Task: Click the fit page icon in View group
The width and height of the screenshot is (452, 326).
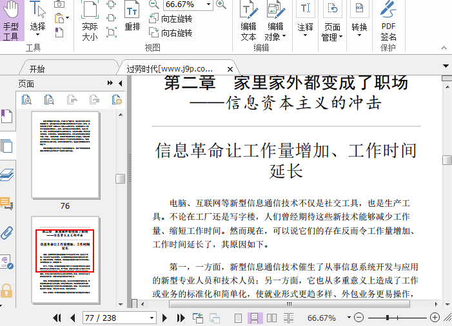Action: pyautogui.click(x=111, y=5)
